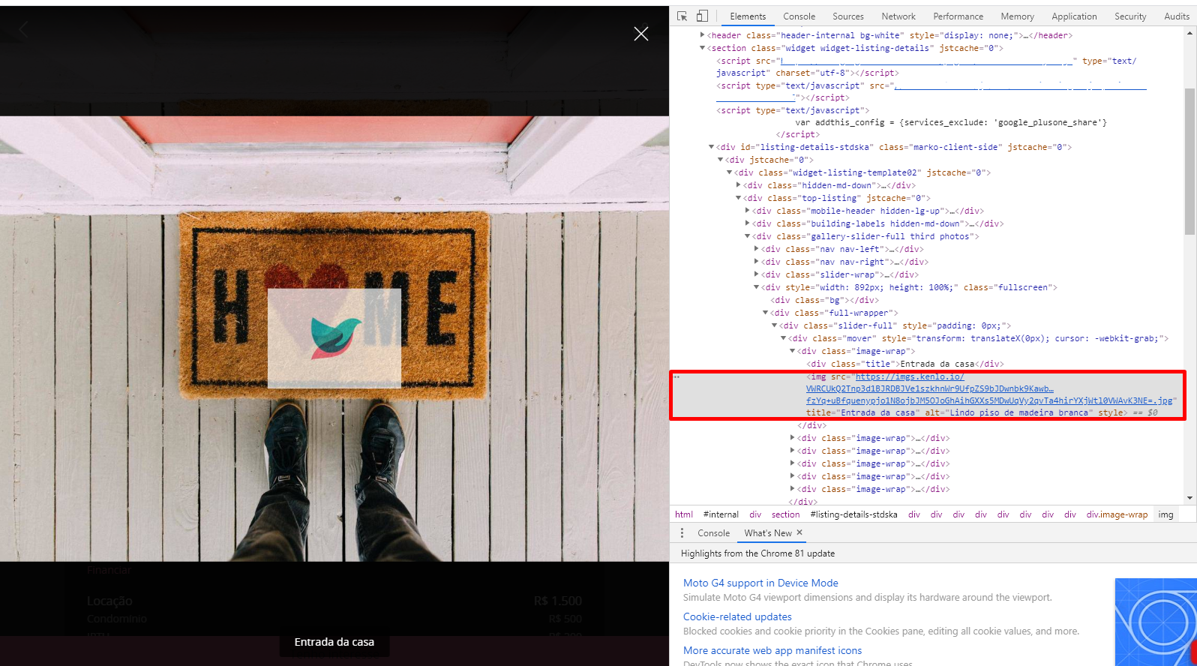Screen dimensions: 1197x666
Task: Click the 'var addthis_config' script line
Action: click(x=951, y=122)
